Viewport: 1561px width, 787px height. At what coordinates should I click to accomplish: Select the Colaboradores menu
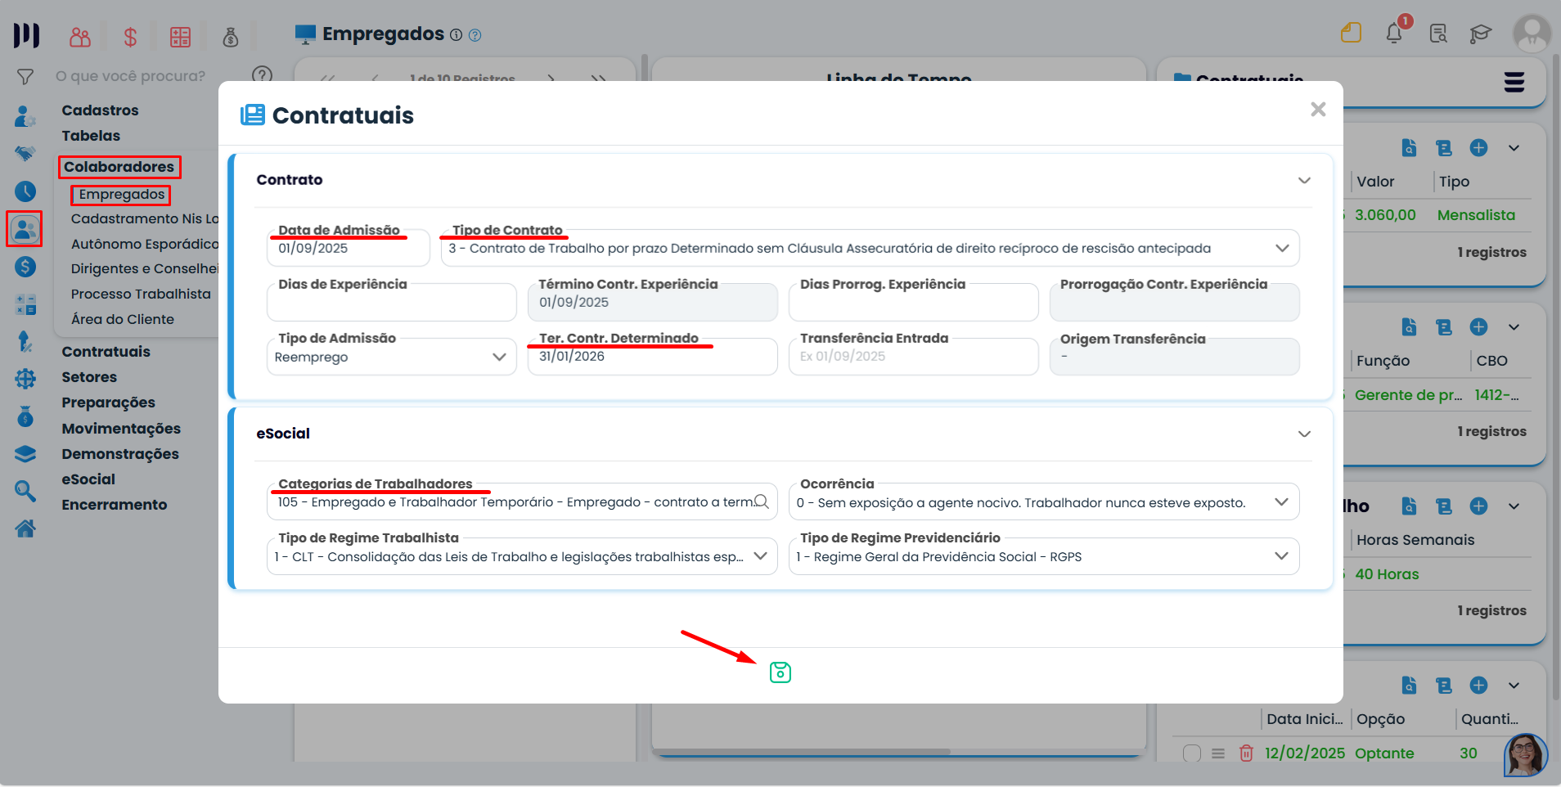[119, 167]
